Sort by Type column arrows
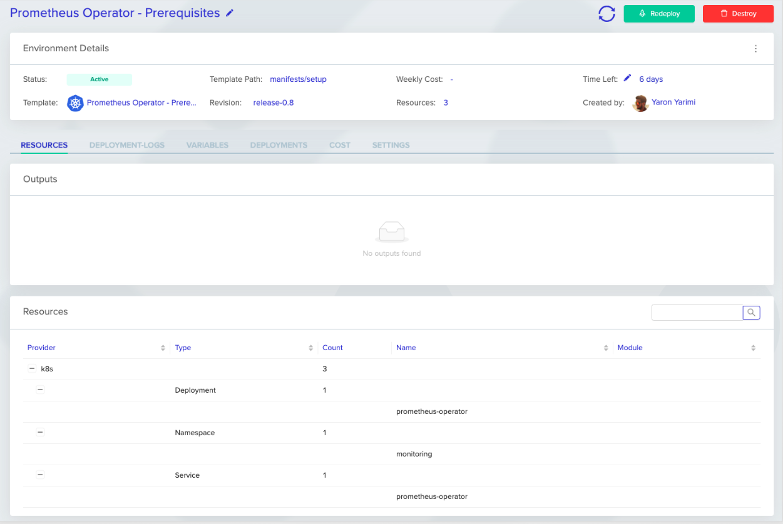783x524 pixels. point(310,348)
